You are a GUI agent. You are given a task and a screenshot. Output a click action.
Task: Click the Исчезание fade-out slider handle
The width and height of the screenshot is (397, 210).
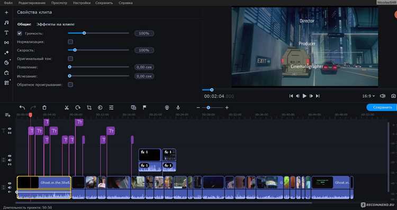70,76
